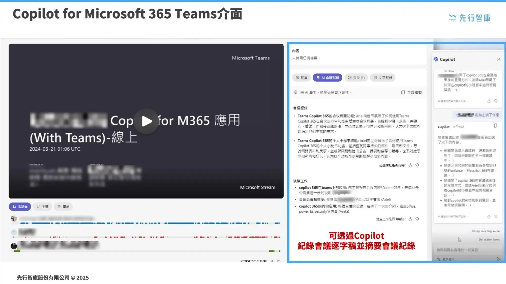Like the first Copilot response card
506x284 pixels.
coord(489,101)
